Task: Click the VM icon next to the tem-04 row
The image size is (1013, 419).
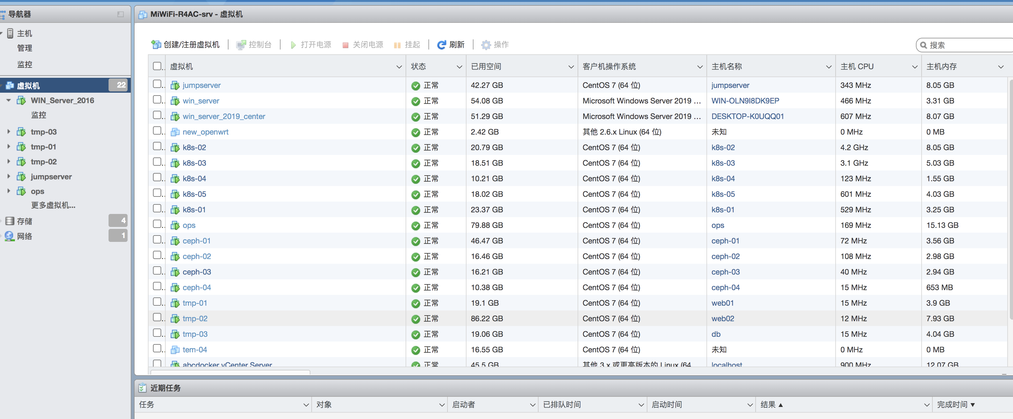Action: point(175,350)
